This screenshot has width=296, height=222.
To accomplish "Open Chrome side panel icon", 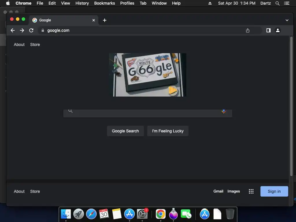I will point(269,30).
